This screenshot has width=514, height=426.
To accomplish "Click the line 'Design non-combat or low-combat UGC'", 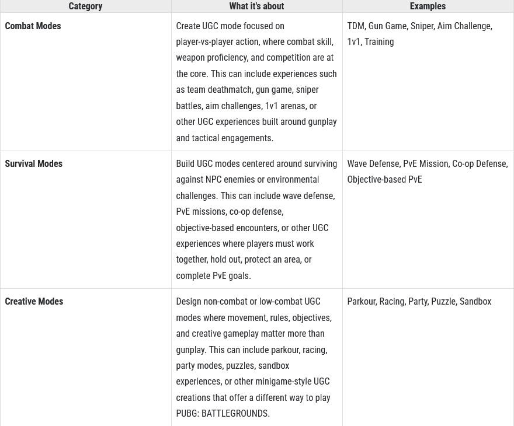I will point(248,301).
